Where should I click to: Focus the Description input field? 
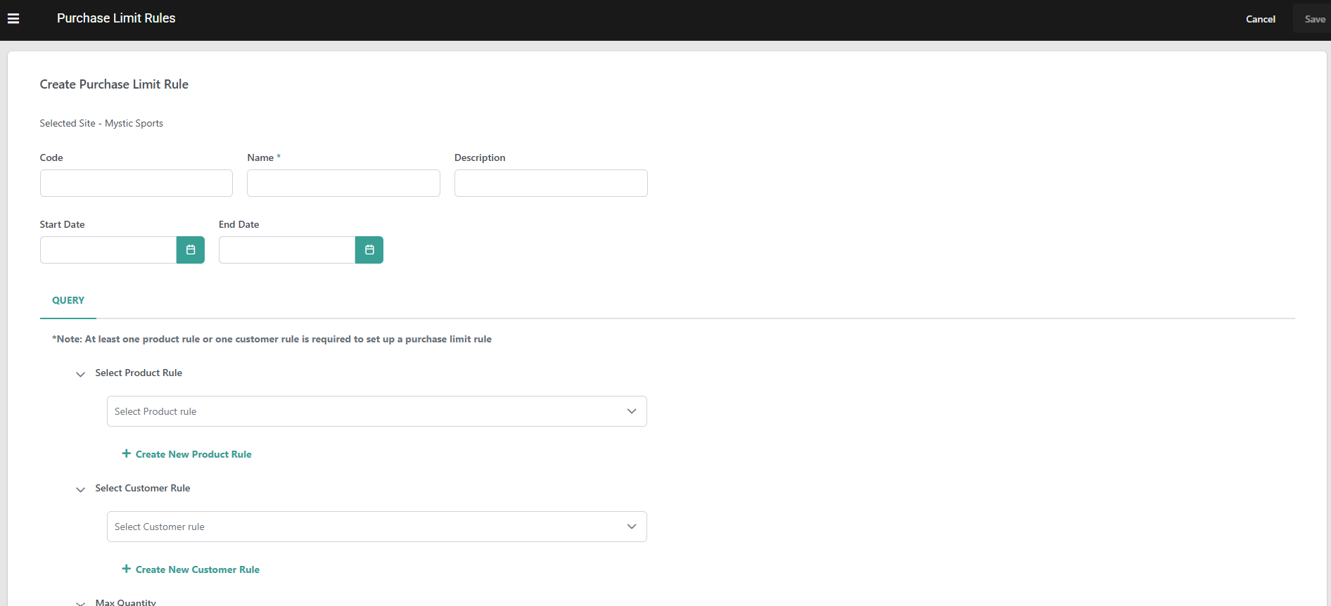551,183
